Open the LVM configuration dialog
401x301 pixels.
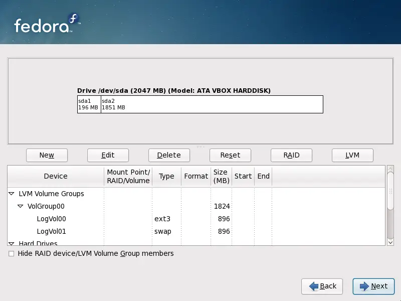pos(352,155)
